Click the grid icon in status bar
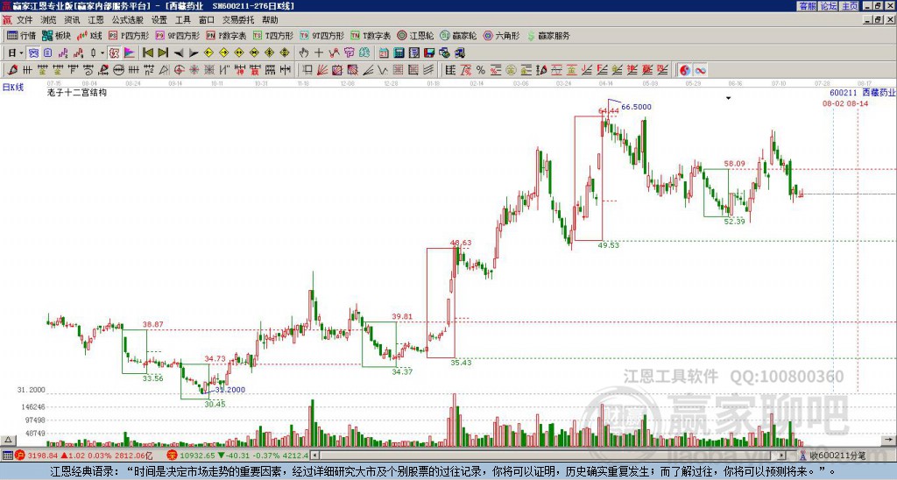 (x=7, y=455)
